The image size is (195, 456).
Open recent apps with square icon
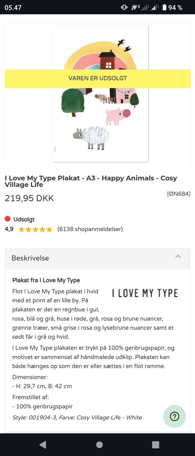(x=155, y=445)
